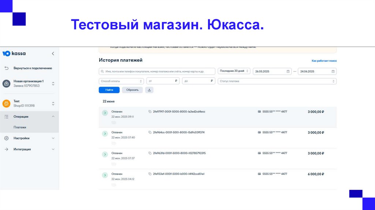Click the YooKassa logo
Image resolution: width=375 pixels, height=210 pixels.
pos(14,53)
